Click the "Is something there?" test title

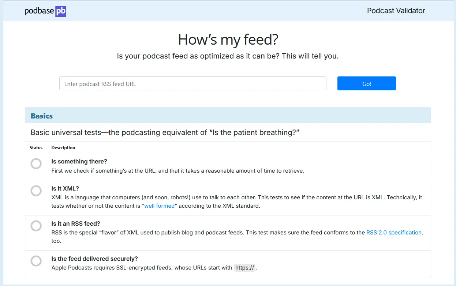tap(79, 161)
